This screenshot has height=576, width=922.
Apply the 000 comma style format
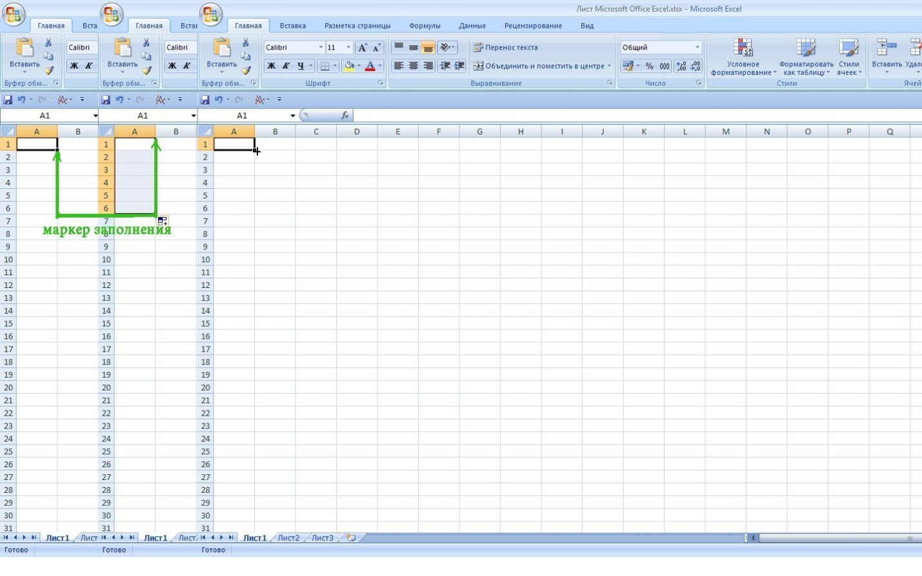pyautogui.click(x=665, y=66)
